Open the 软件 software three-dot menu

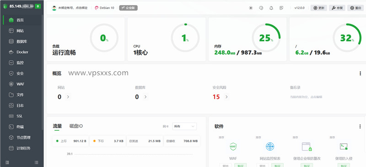click(360, 126)
